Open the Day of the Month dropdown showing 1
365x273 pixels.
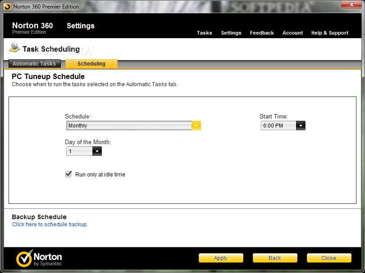pos(84,151)
